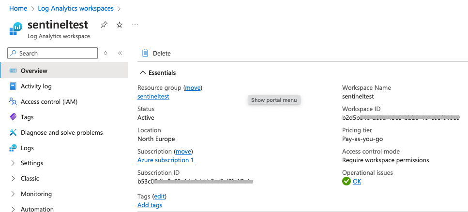
Task: Expand the Monitoring menu group
Action: pyautogui.click(x=13, y=194)
